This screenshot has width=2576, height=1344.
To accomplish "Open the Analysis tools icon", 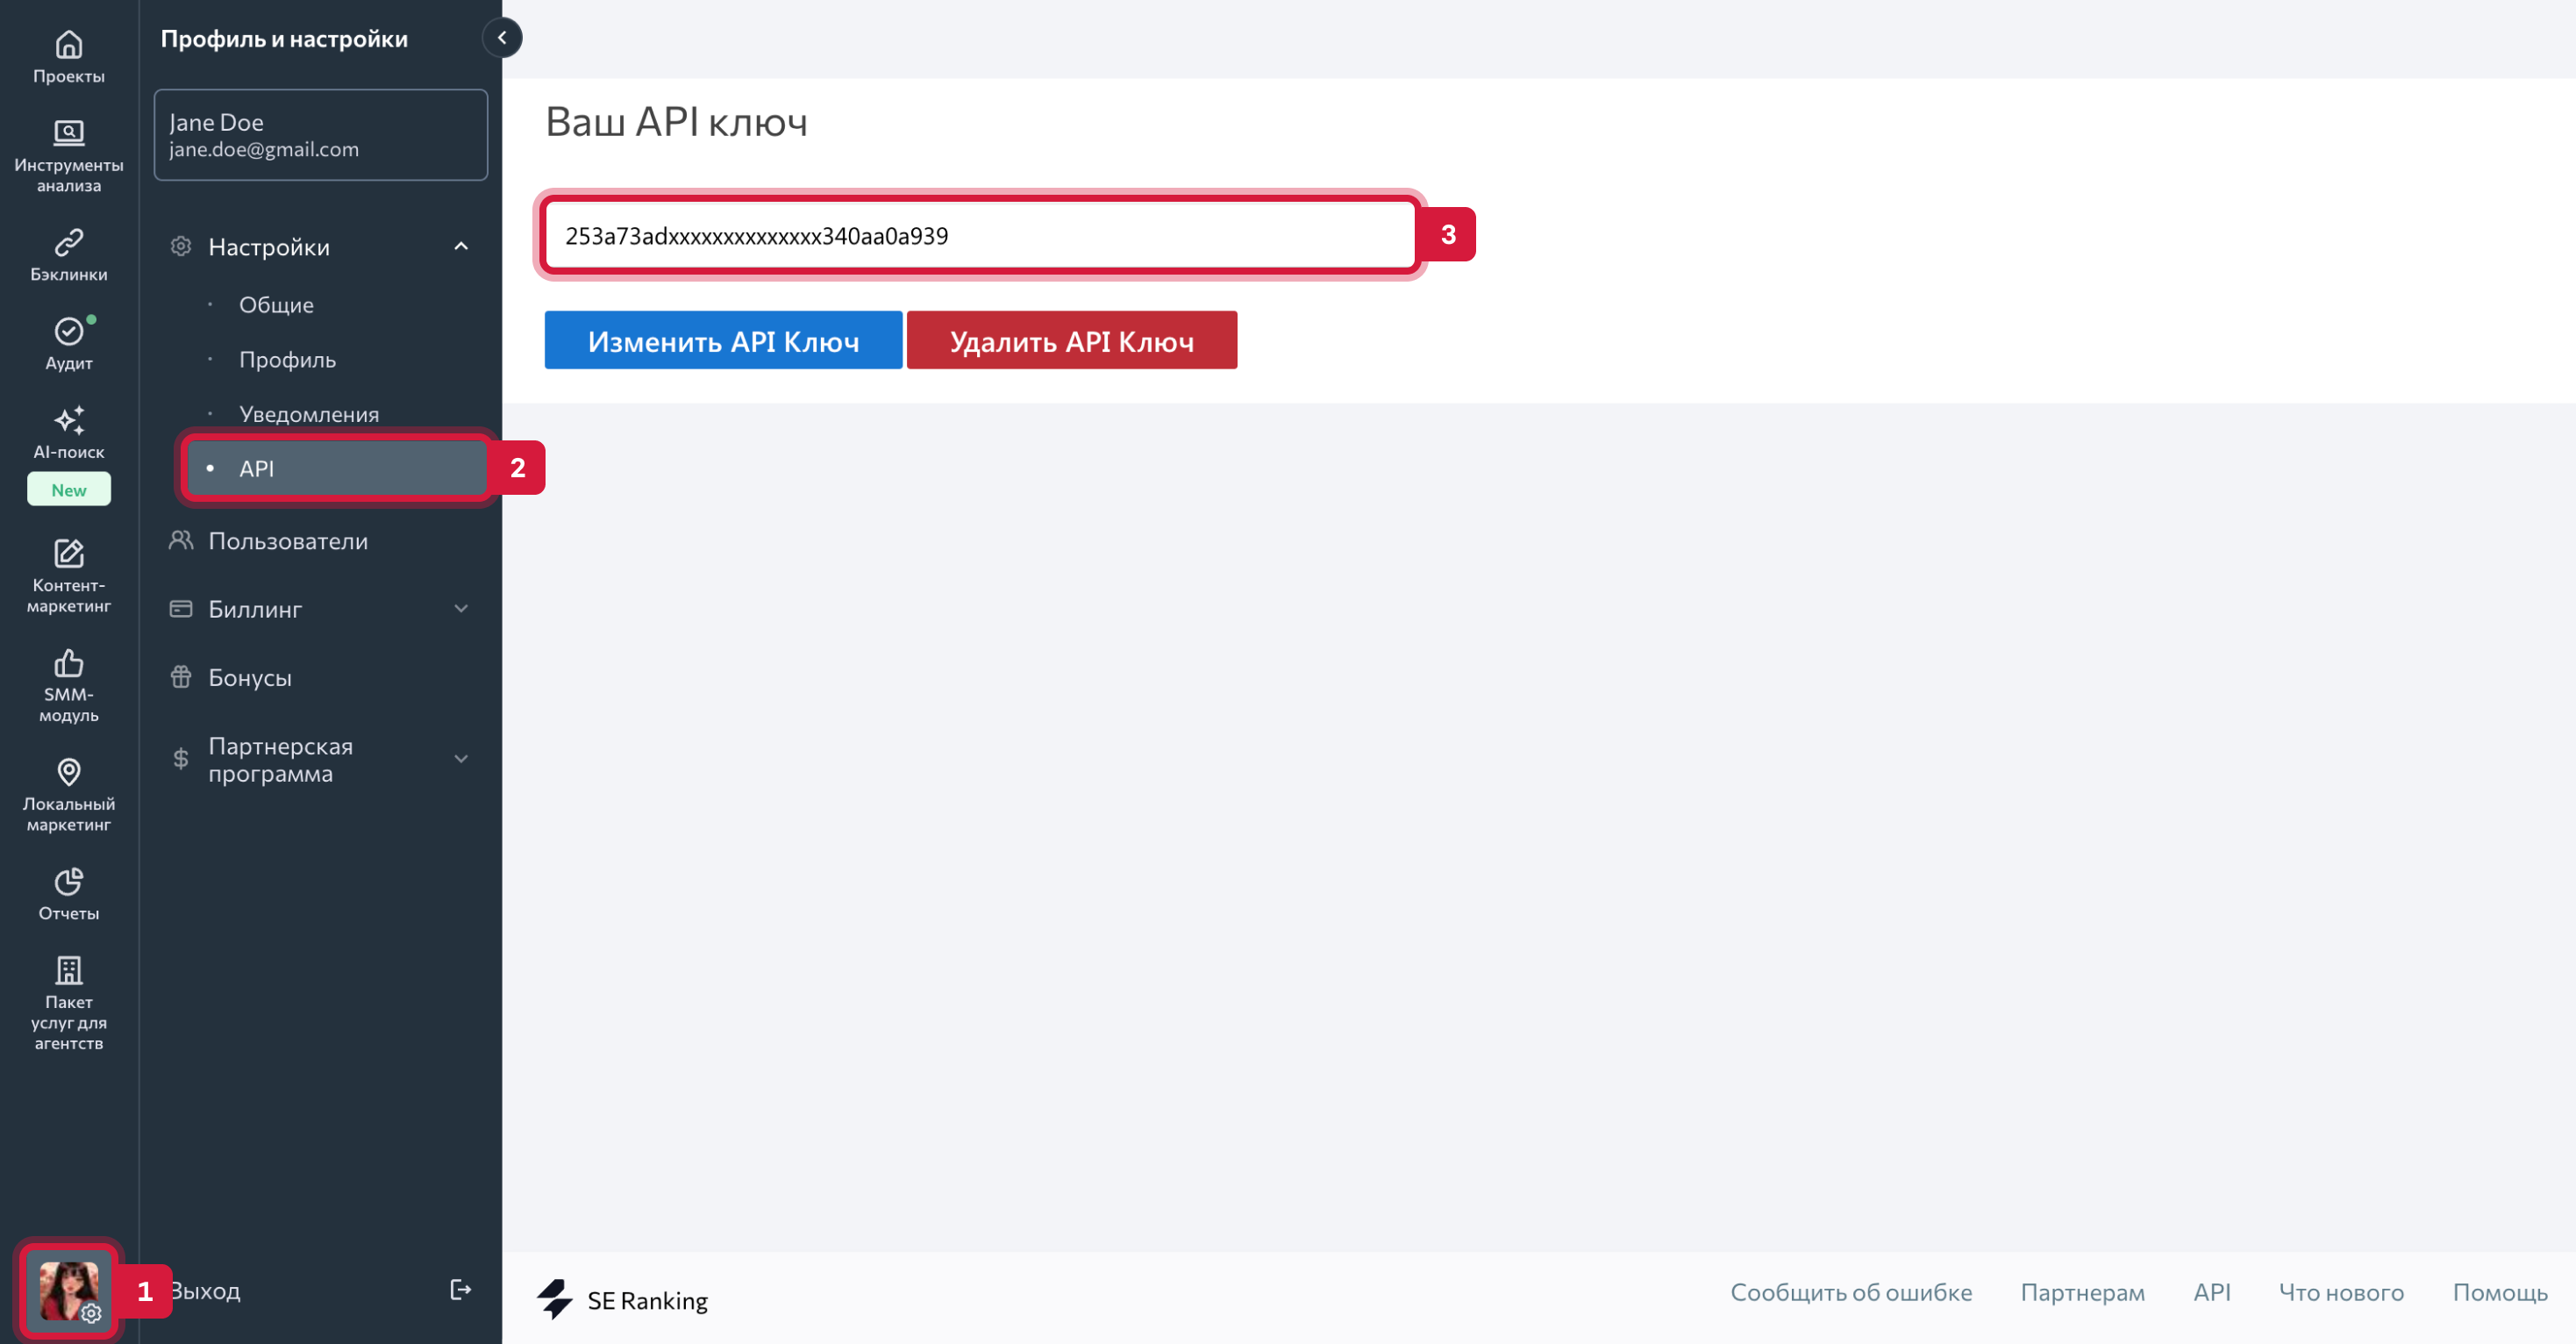I will pyautogui.click(x=68, y=133).
